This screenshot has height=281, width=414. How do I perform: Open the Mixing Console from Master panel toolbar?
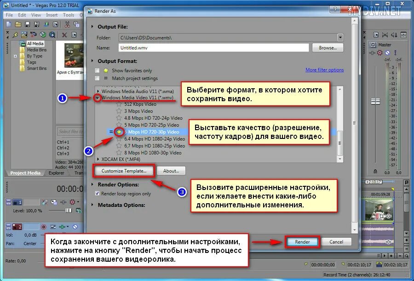point(403,34)
